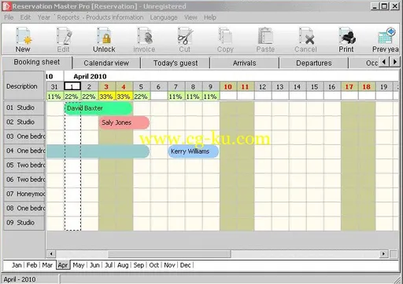Switch to the Booking sheet tab
The image size is (403, 284).
[x=37, y=62]
